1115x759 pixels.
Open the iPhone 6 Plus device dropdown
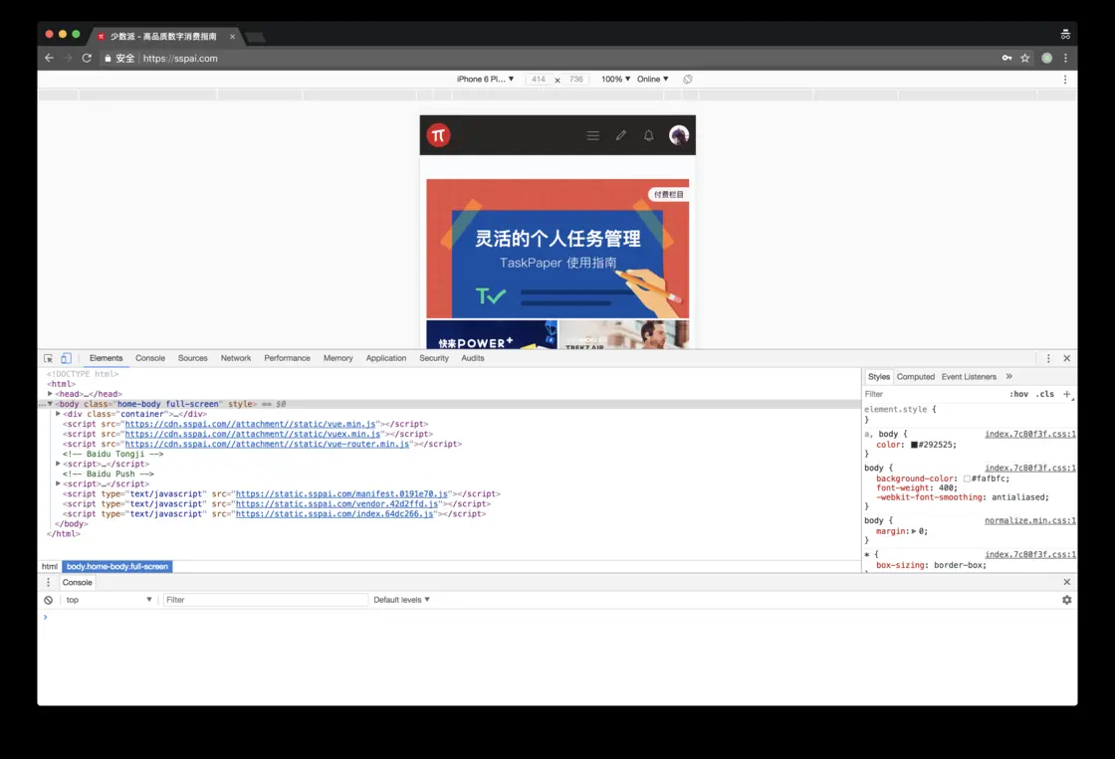pyautogui.click(x=485, y=79)
